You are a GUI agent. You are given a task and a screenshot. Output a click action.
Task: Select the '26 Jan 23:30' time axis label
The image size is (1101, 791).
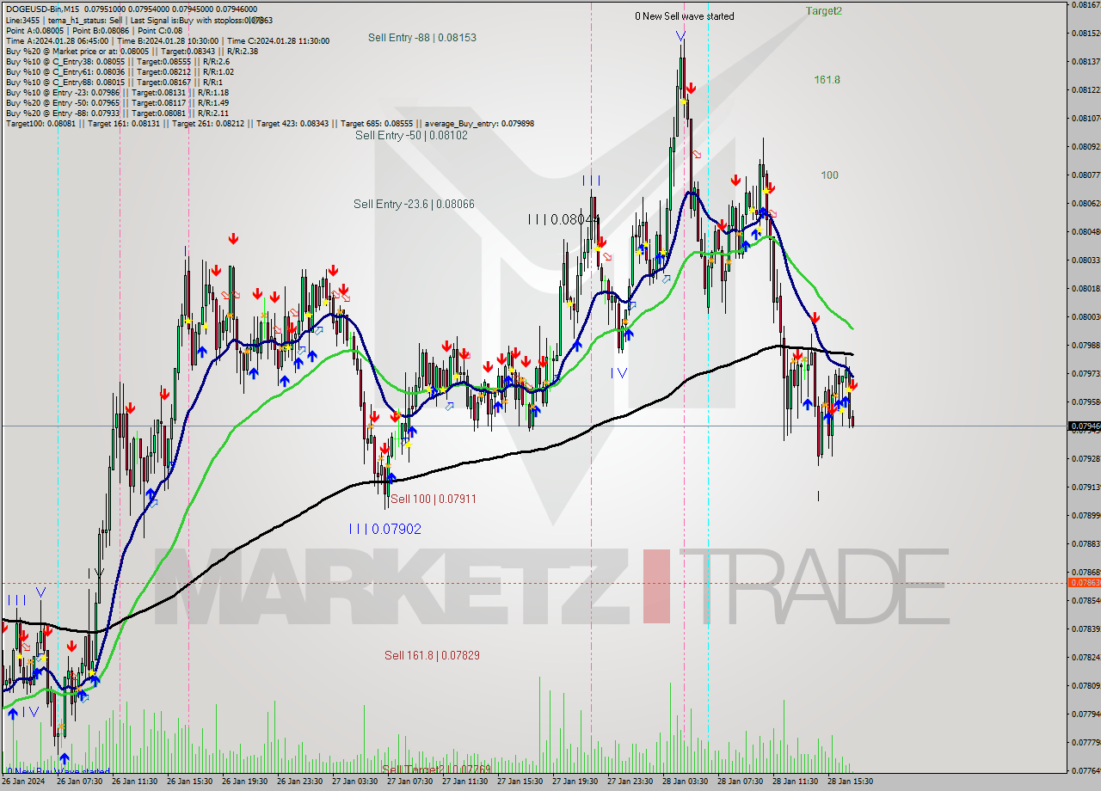299,782
